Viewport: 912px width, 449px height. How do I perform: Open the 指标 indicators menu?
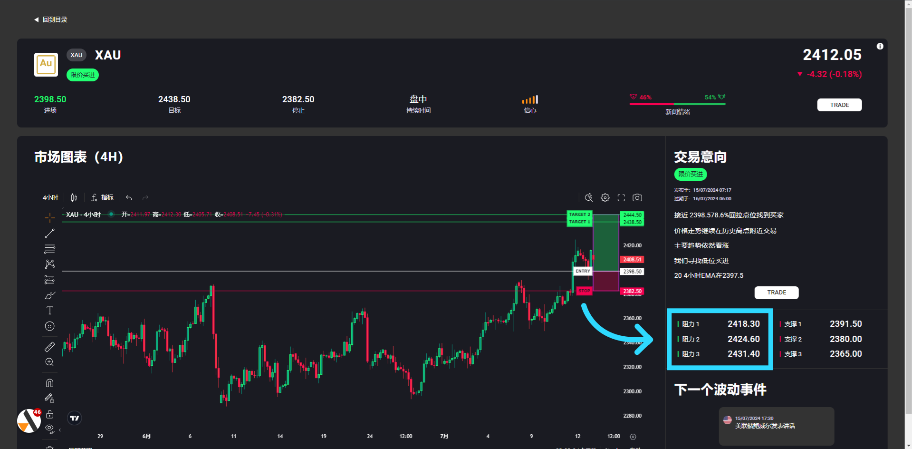[102, 197]
